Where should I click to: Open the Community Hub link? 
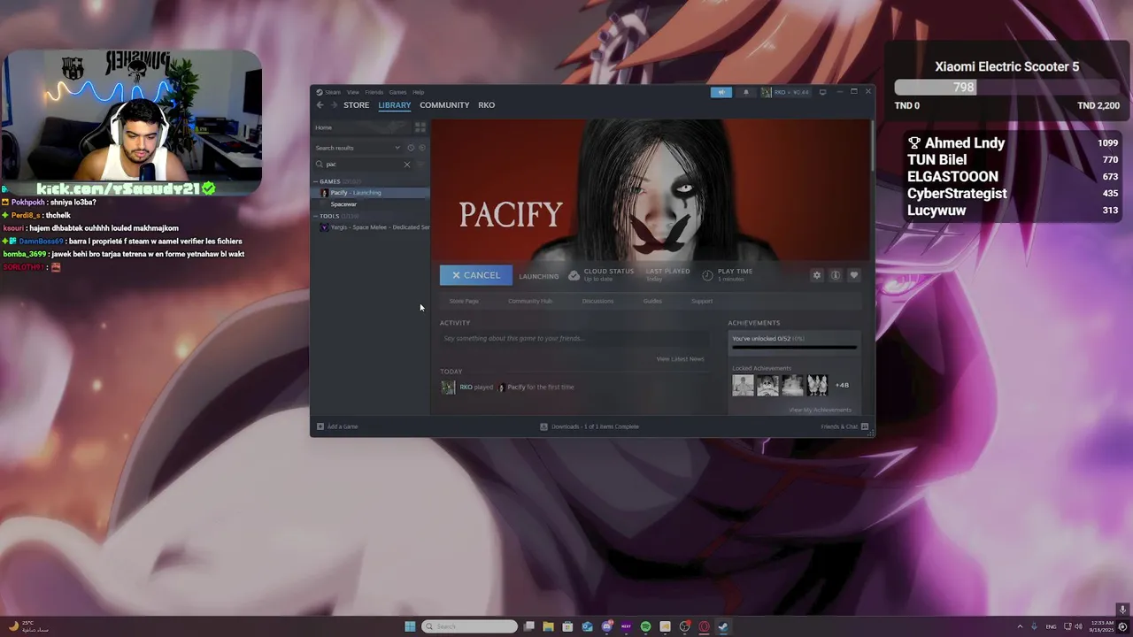point(530,302)
